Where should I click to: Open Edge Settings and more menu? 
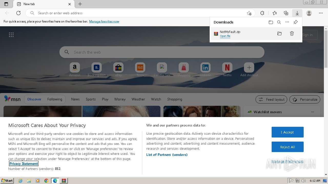321,13
